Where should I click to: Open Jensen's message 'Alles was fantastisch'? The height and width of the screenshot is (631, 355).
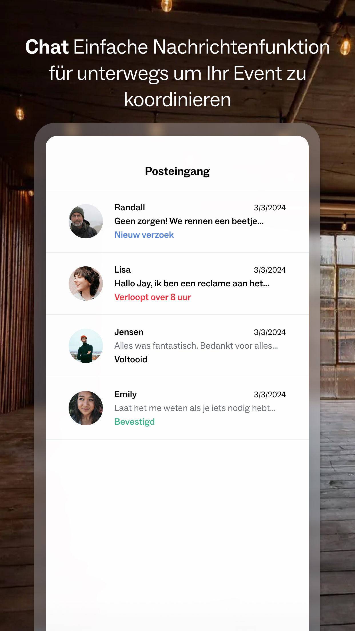[196, 346]
